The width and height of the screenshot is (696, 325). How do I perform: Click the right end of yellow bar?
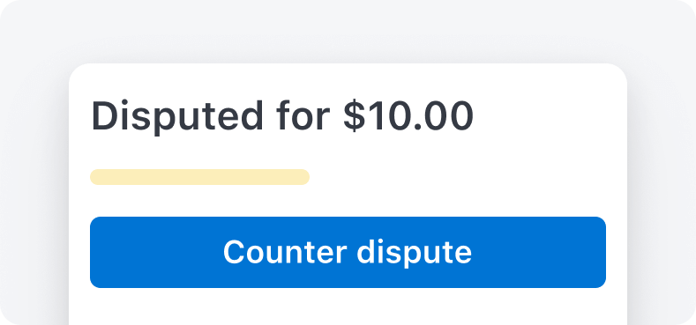[304, 177]
